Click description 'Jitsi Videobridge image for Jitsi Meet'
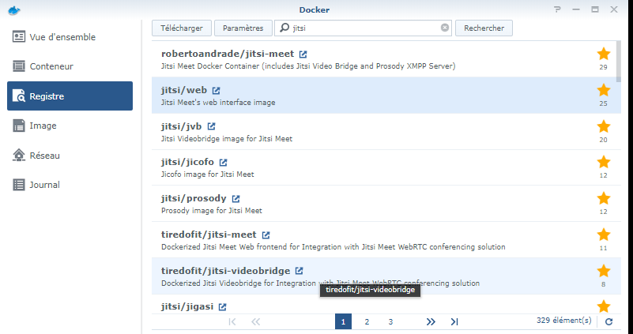Screen dimensions: 633x334 click(x=227, y=139)
